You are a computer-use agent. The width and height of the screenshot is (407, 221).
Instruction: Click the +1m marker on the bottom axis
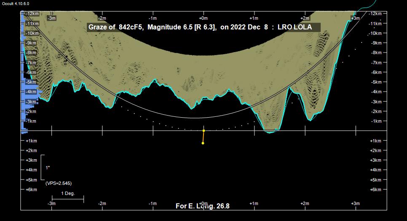[254, 203]
